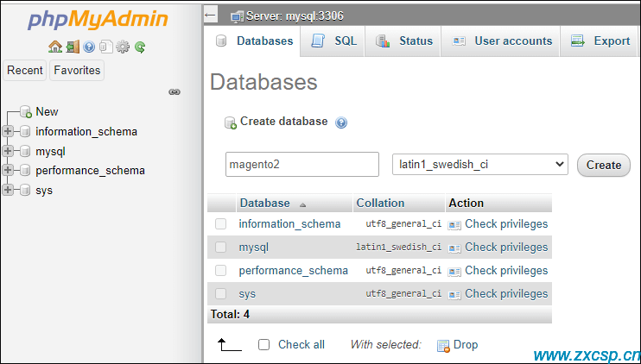Collapse navigation panel with left arrow
Image resolution: width=641 pixels, height=364 pixels.
click(210, 16)
